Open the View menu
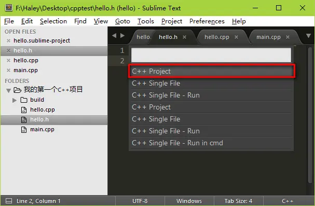 [101, 21]
